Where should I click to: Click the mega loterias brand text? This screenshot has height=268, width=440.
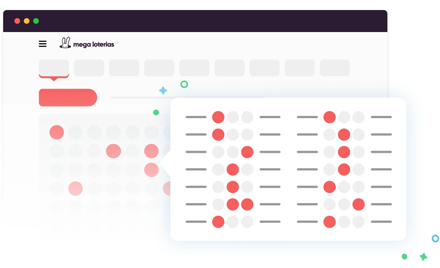(94, 44)
